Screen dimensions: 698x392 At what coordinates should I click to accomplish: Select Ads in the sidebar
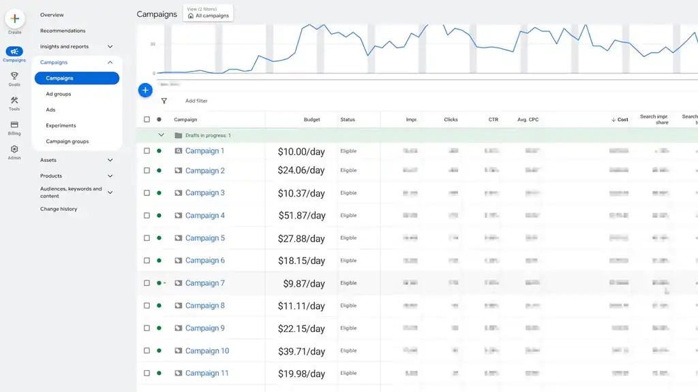tap(50, 110)
